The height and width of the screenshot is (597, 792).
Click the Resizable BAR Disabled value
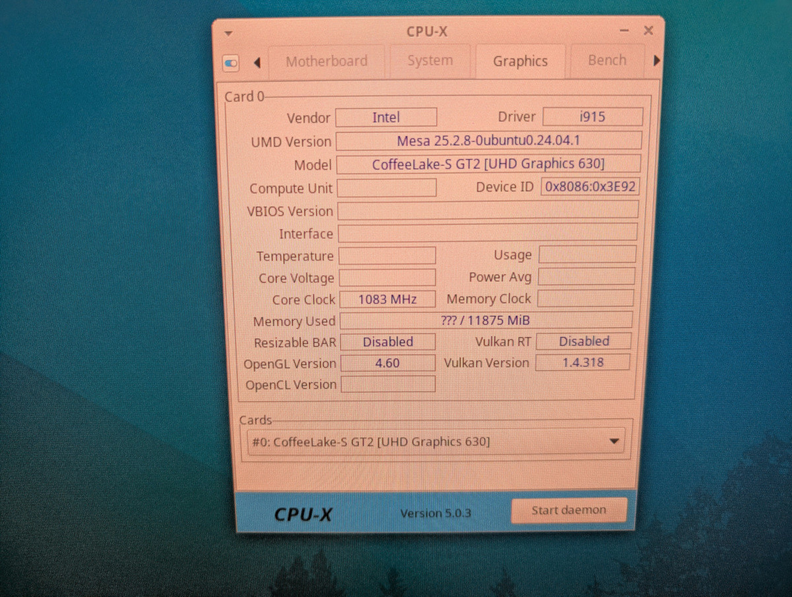pyautogui.click(x=387, y=341)
